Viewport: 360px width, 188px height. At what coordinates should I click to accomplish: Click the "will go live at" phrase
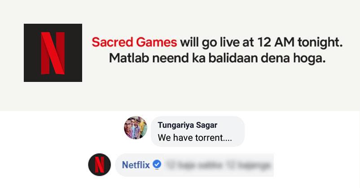click(x=217, y=43)
